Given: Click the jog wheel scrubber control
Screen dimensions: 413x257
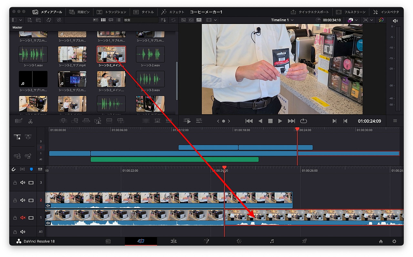Looking at the screenshot, I should (x=223, y=121).
